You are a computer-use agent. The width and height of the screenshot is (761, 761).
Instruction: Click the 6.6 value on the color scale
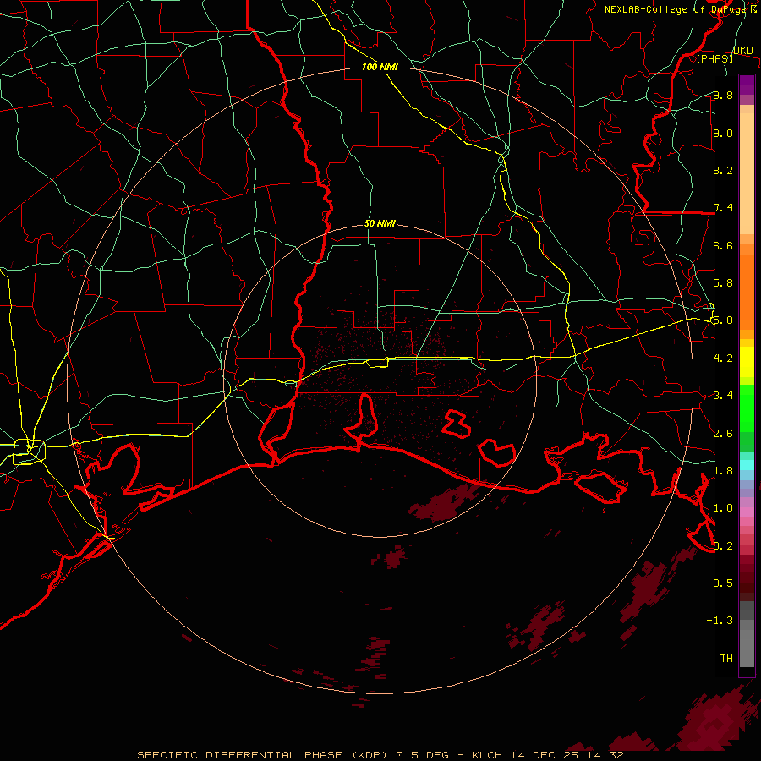click(x=723, y=245)
